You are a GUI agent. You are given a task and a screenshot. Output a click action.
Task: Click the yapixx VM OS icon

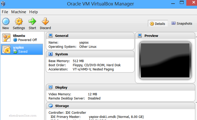click(x=6, y=49)
